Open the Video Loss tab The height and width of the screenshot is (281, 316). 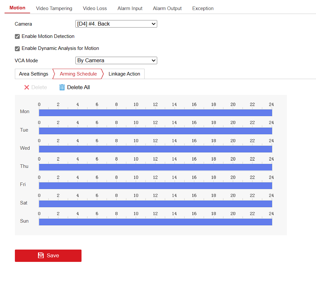point(95,8)
